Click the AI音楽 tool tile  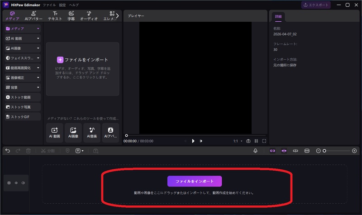pyautogui.click(x=92, y=133)
